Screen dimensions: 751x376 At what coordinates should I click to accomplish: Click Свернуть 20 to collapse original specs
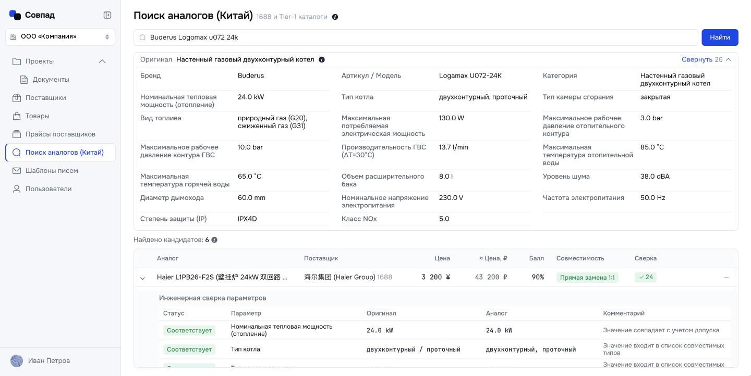coord(706,59)
